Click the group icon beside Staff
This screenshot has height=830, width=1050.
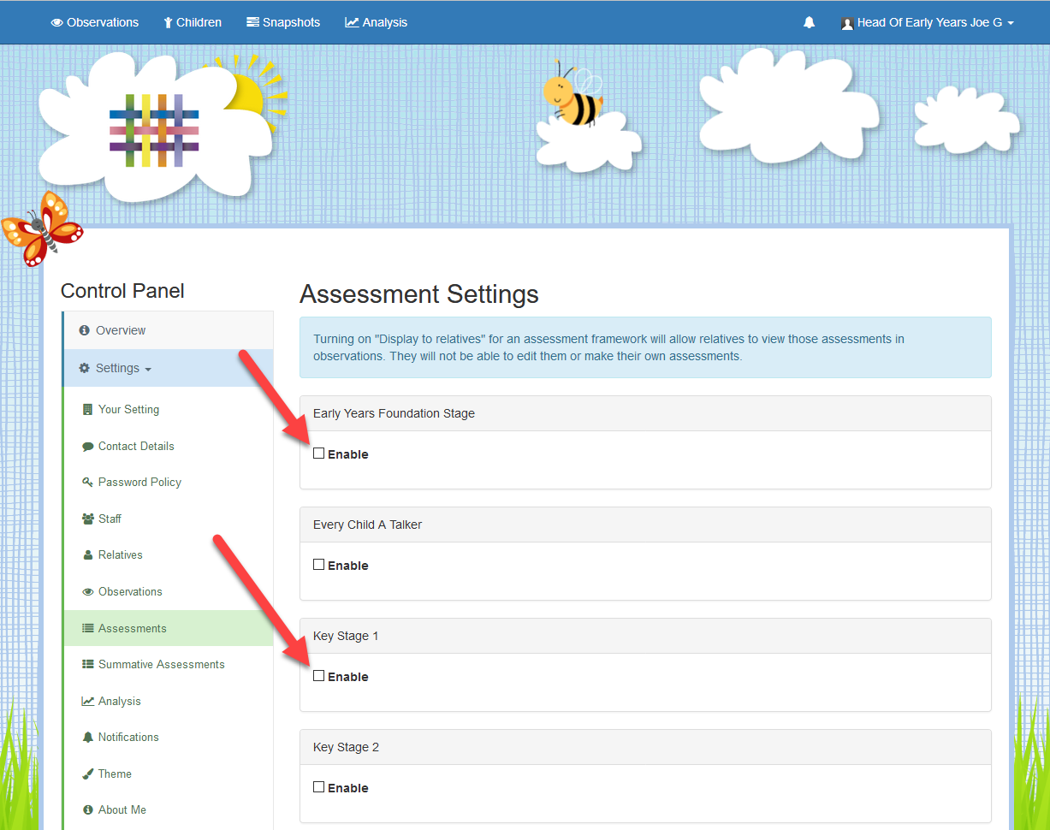coord(88,519)
